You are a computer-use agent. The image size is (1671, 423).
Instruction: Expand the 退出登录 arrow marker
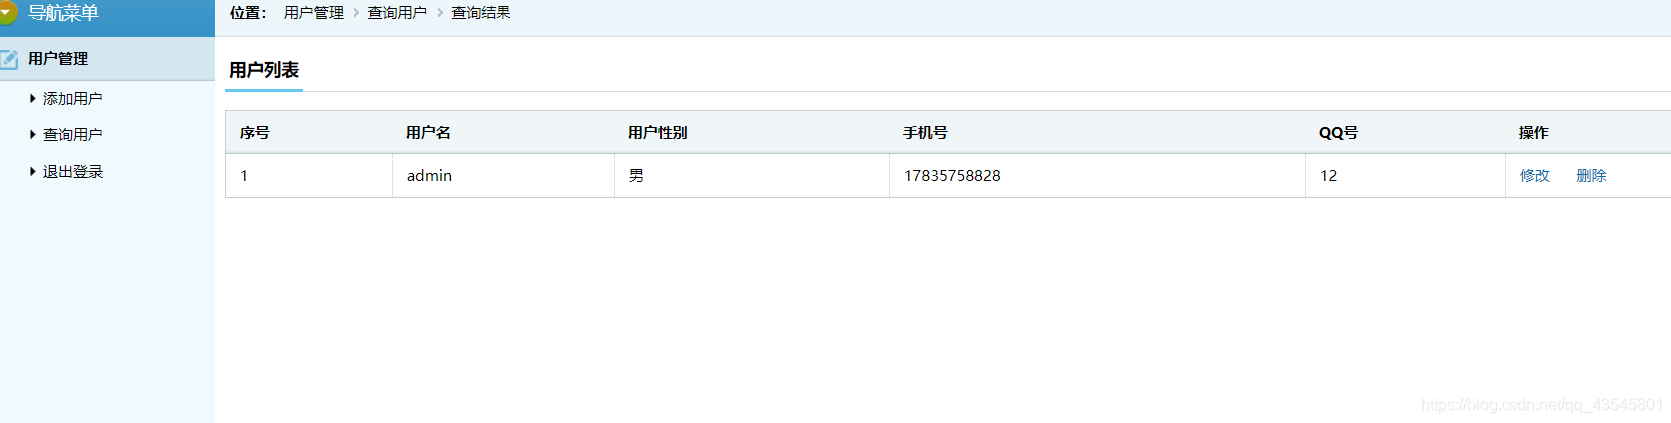click(x=33, y=171)
